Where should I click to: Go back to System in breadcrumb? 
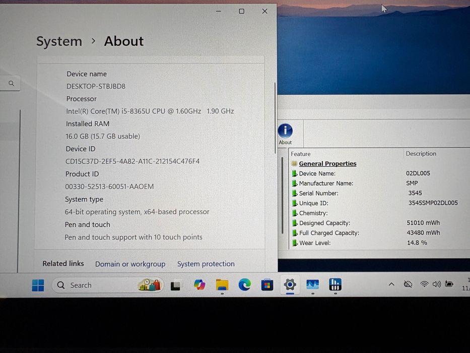click(59, 41)
